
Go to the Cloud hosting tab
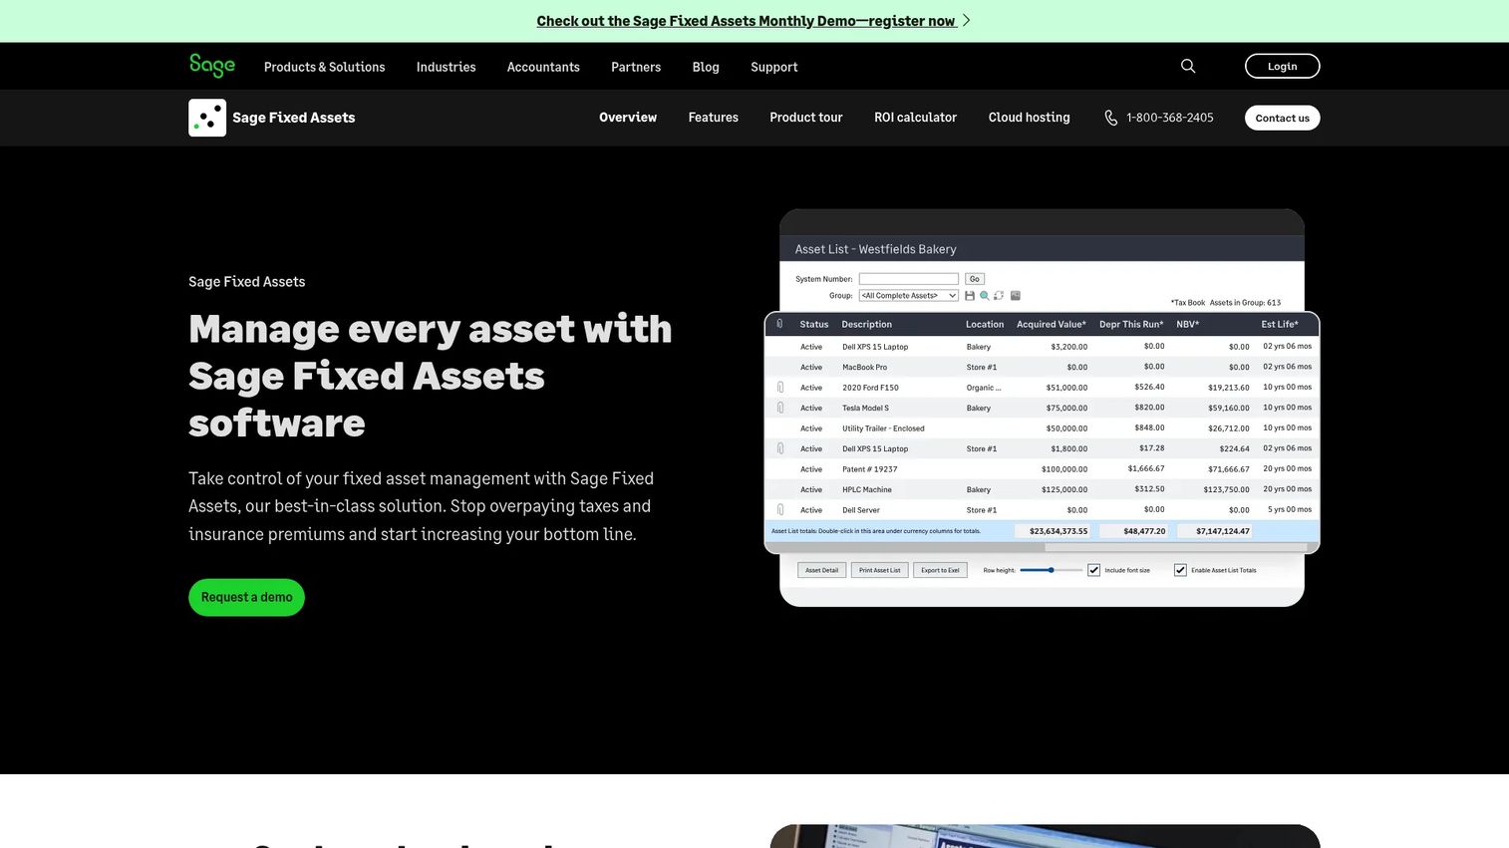point(1029,118)
